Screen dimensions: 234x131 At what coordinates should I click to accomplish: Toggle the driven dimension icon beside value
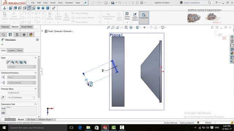pyautogui.click(x=3, y=98)
